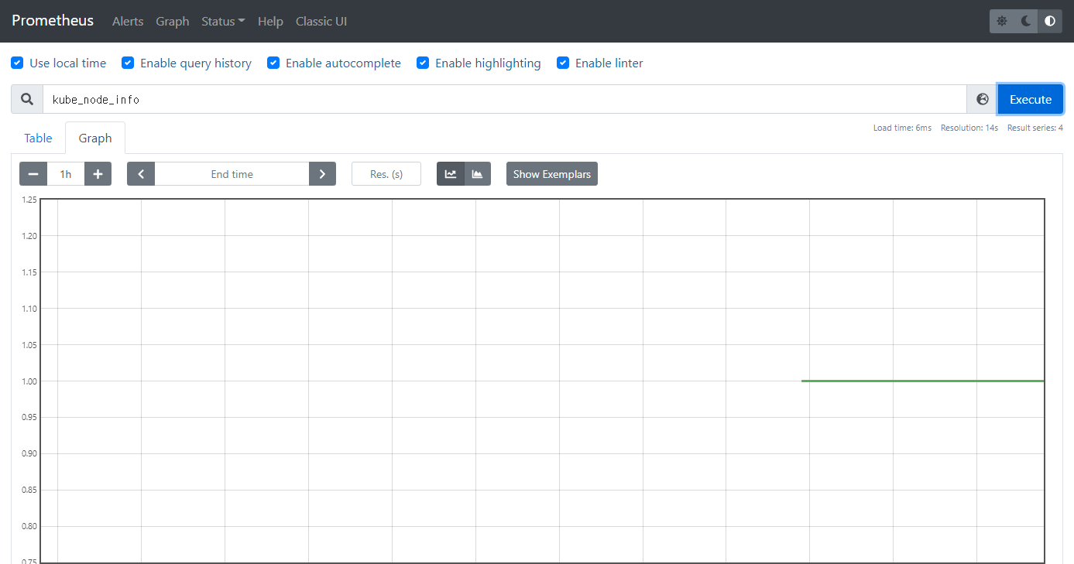Go to Prometheus home via brand link
The image size is (1074, 564).
tap(53, 21)
